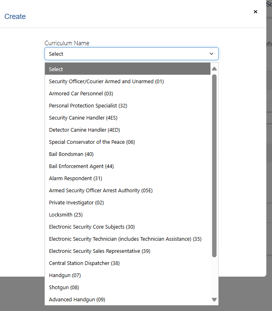Close the Create dialog with X
This screenshot has width=272, height=311.
(255, 12)
